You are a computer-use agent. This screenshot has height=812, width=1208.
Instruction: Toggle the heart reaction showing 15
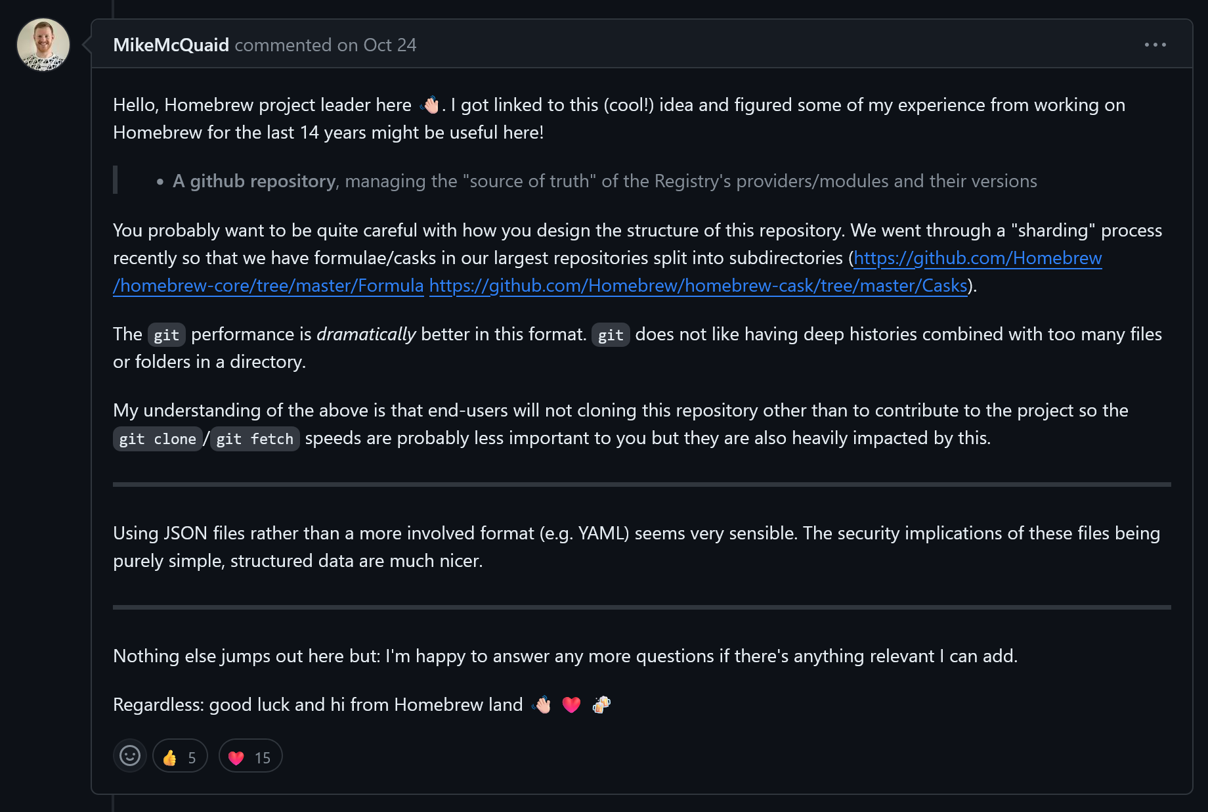click(249, 756)
